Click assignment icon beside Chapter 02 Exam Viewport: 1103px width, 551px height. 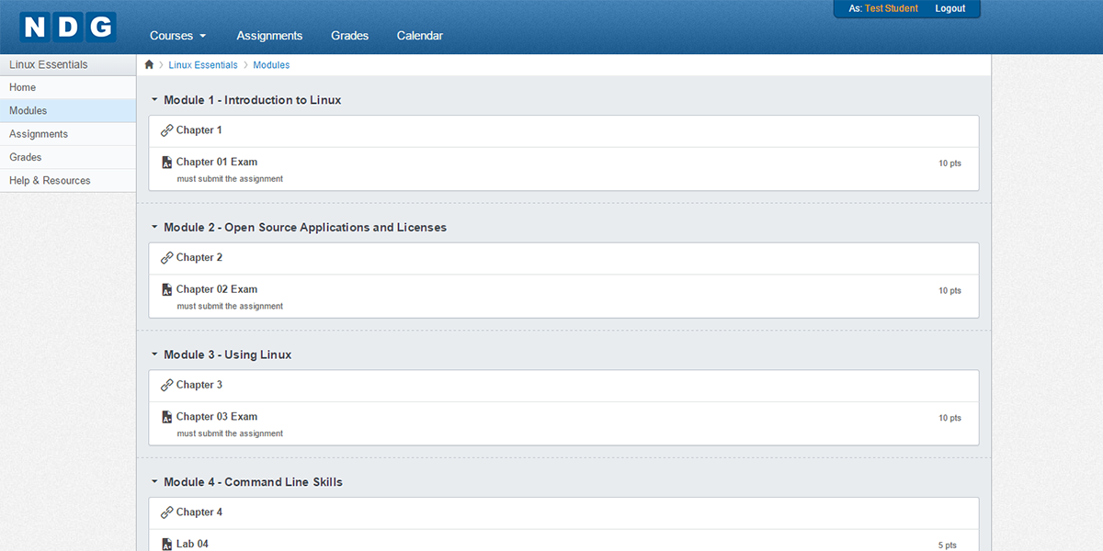click(x=166, y=289)
